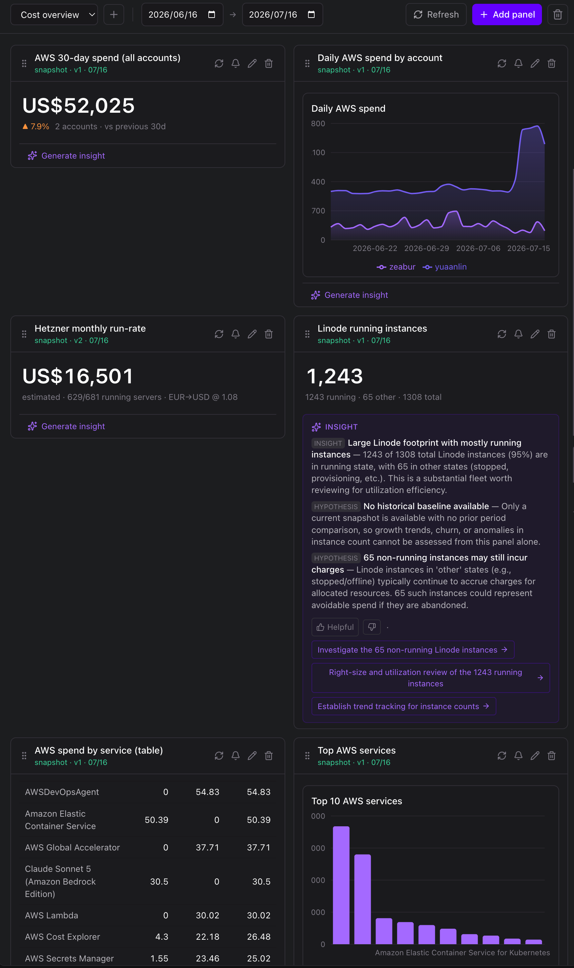Delete the AWS spend by service table panel

pyautogui.click(x=269, y=756)
